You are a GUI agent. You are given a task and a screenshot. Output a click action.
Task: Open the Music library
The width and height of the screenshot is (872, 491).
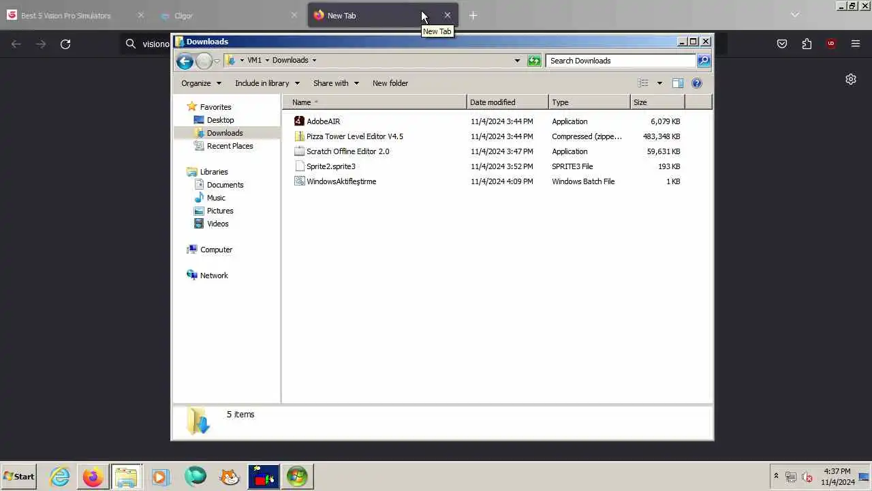pyautogui.click(x=216, y=198)
